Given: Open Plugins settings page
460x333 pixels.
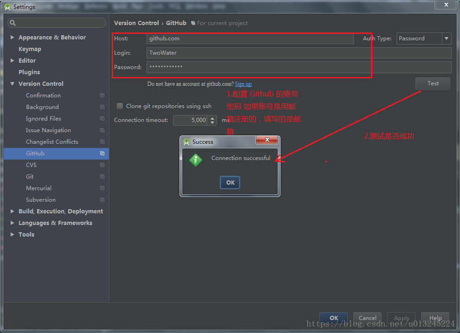Looking at the screenshot, I should pyautogui.click(x=29, y=72).
